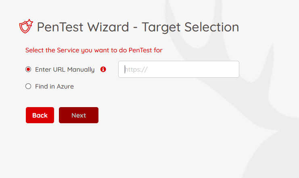The image size is (299, 178).
Task: Select the Find in Azure radio button
Action: [x=28, y=86]
